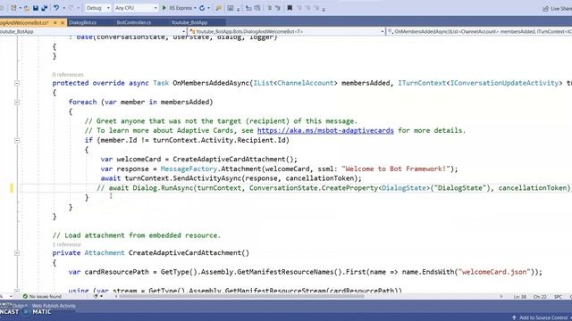Switch to the BotController.cs tab
The height and width of the screenshot is (321, 572).
point(134,22)
